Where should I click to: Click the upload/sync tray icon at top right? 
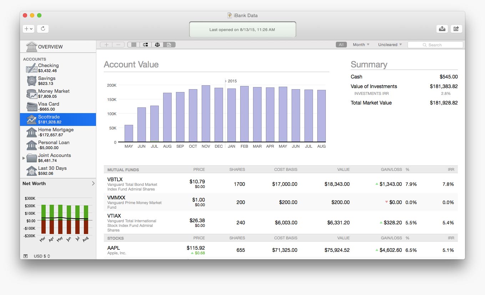(x=442, y=29)
